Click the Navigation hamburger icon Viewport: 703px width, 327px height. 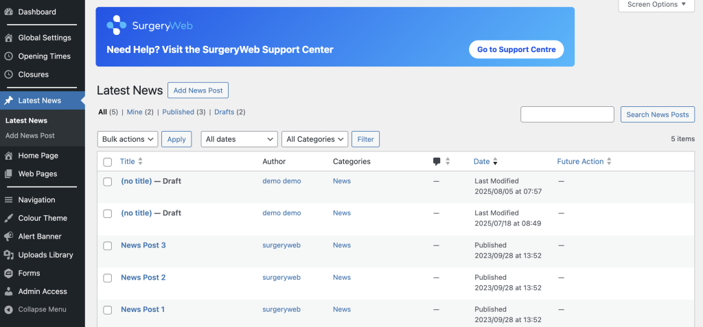tap(8, 200)
